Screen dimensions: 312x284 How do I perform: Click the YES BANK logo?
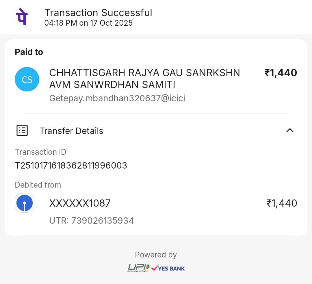(168, 268)
